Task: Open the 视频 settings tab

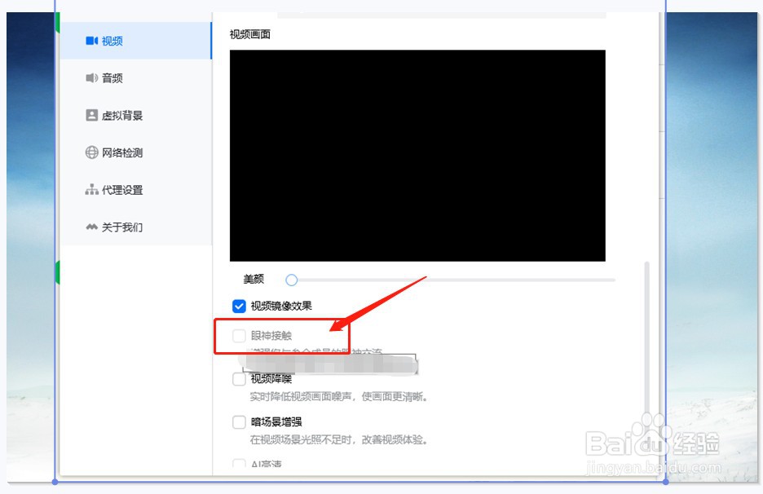Action: click(x=136, y=41)
